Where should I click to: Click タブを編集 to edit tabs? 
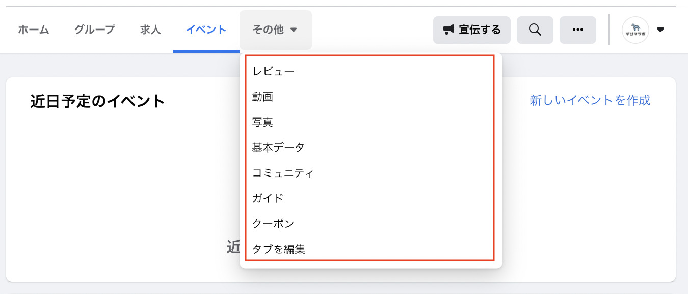point(278,249)
